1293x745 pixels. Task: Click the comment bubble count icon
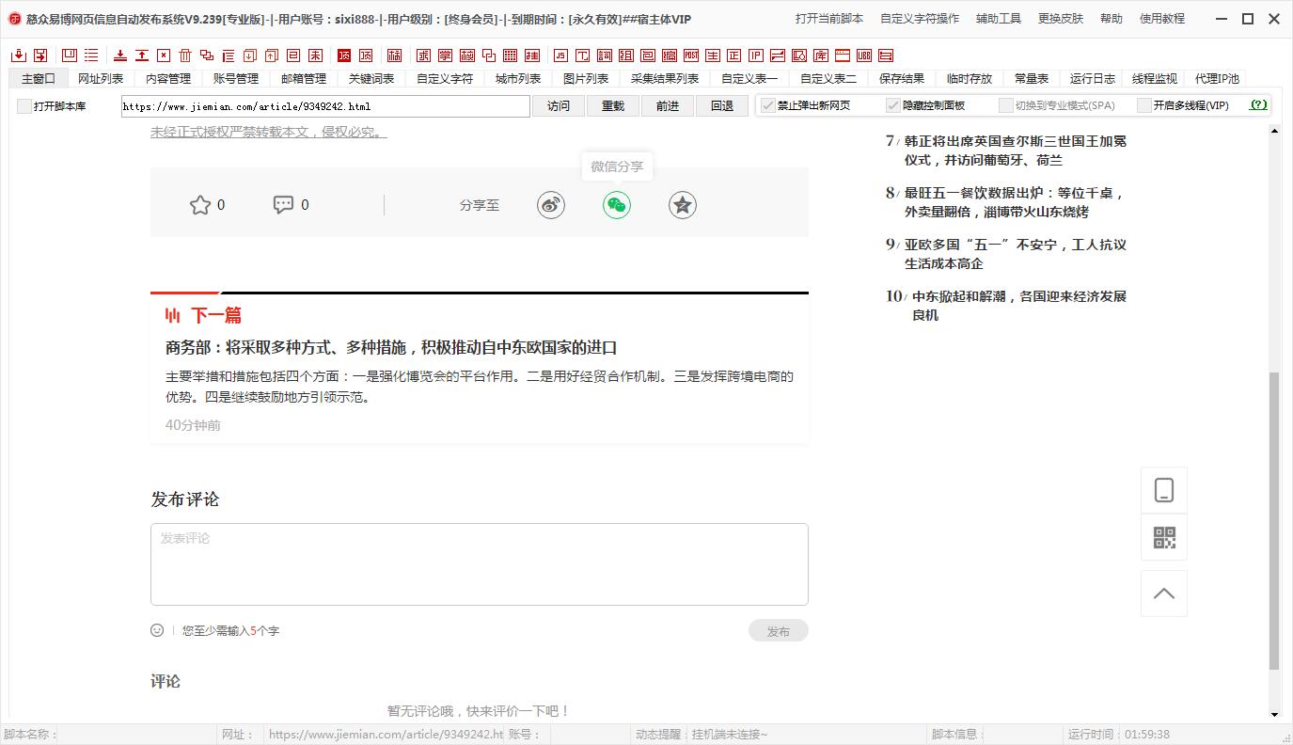click(283, 204)
